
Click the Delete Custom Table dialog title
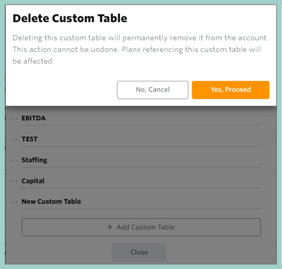(70, 18)
